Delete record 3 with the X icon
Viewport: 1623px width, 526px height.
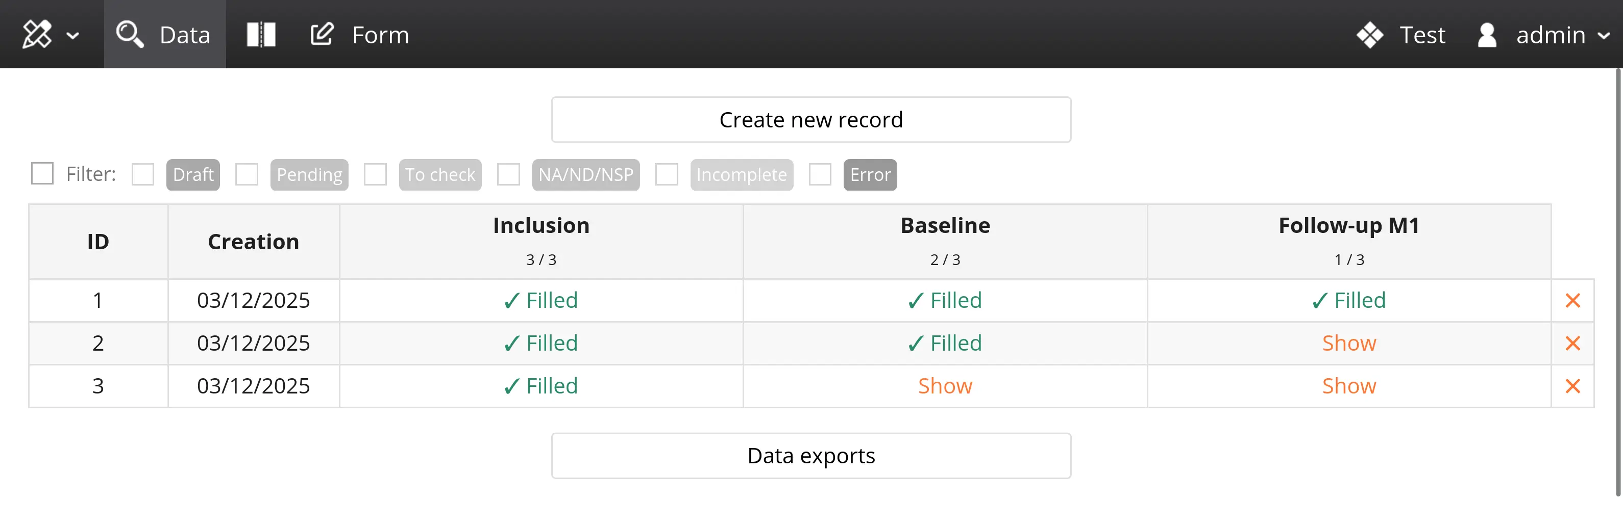click(1572, 386)
